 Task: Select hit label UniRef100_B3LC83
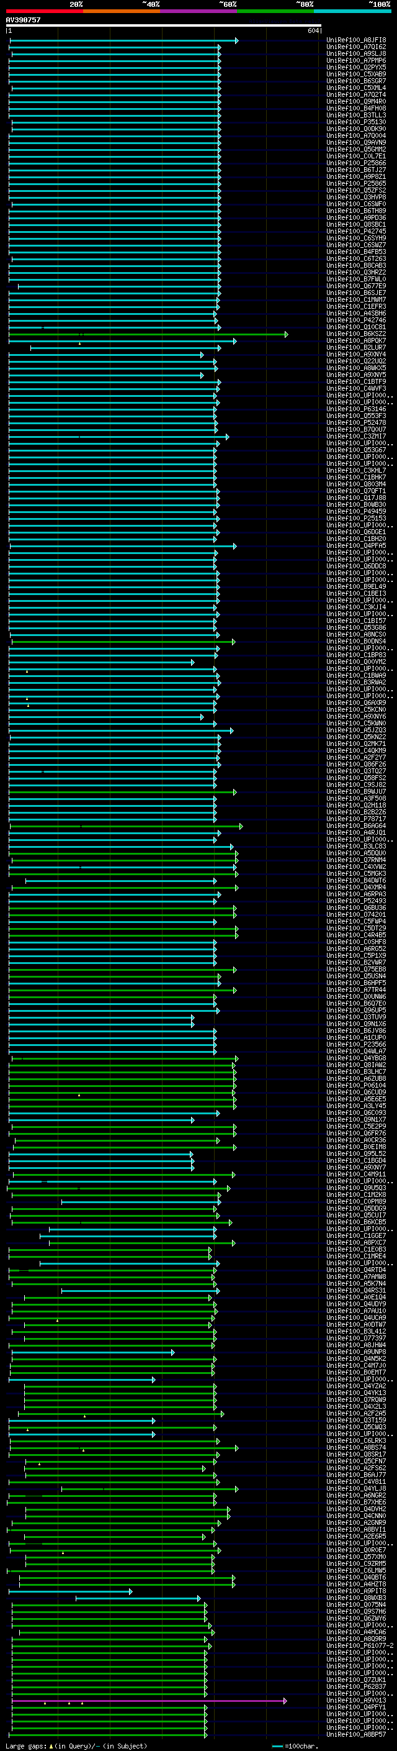point(356,846)
